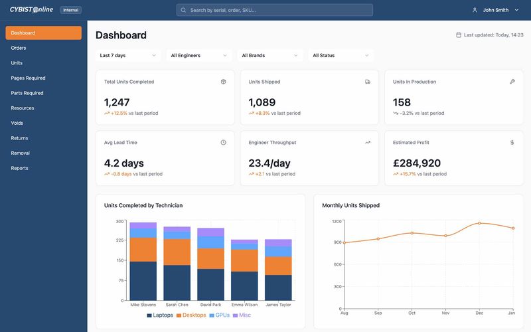
Task: Open the All Engineers filter dropdown
Action: click(199, 56)
